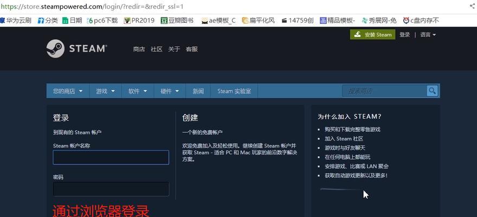Expand the 硬件 dropdown

click(x=170, y=91)
